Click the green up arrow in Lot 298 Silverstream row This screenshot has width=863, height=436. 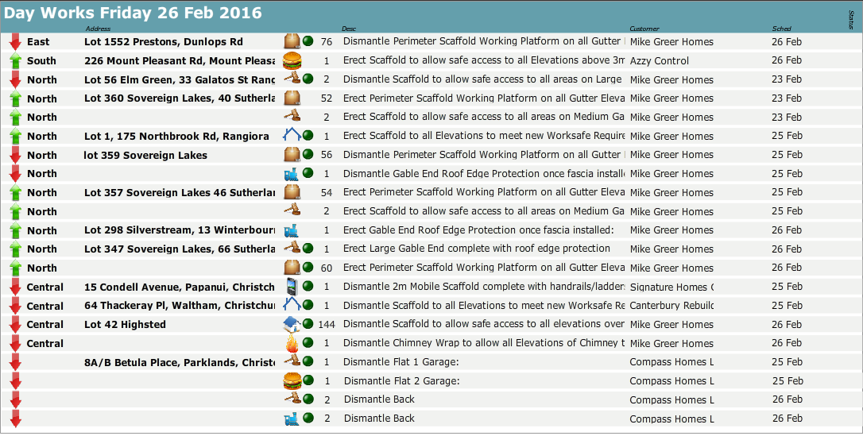pos(15,231)
